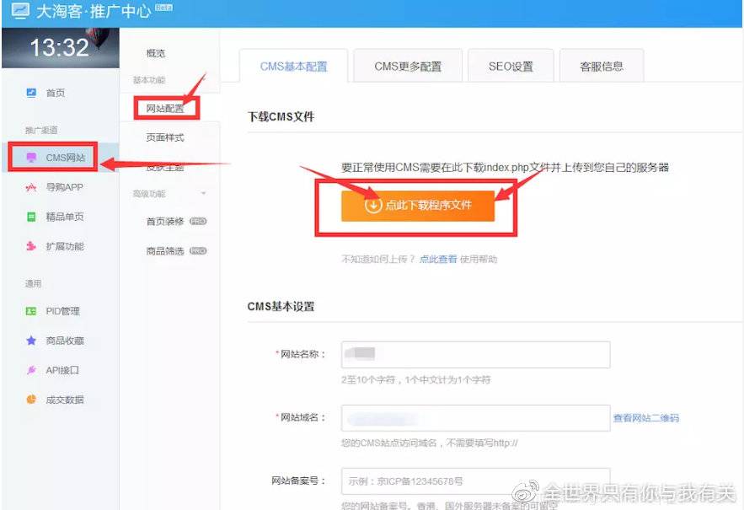The image size is (744, 510).
Task: Select 网站配置 in submenu
Action: 165,108
